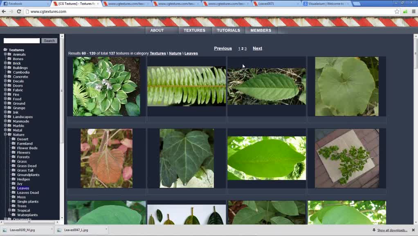Screen dimensions: 418x236
Task: Open the Leaves0047_L.jpg download menu arrow
Action: pos(106,229)
